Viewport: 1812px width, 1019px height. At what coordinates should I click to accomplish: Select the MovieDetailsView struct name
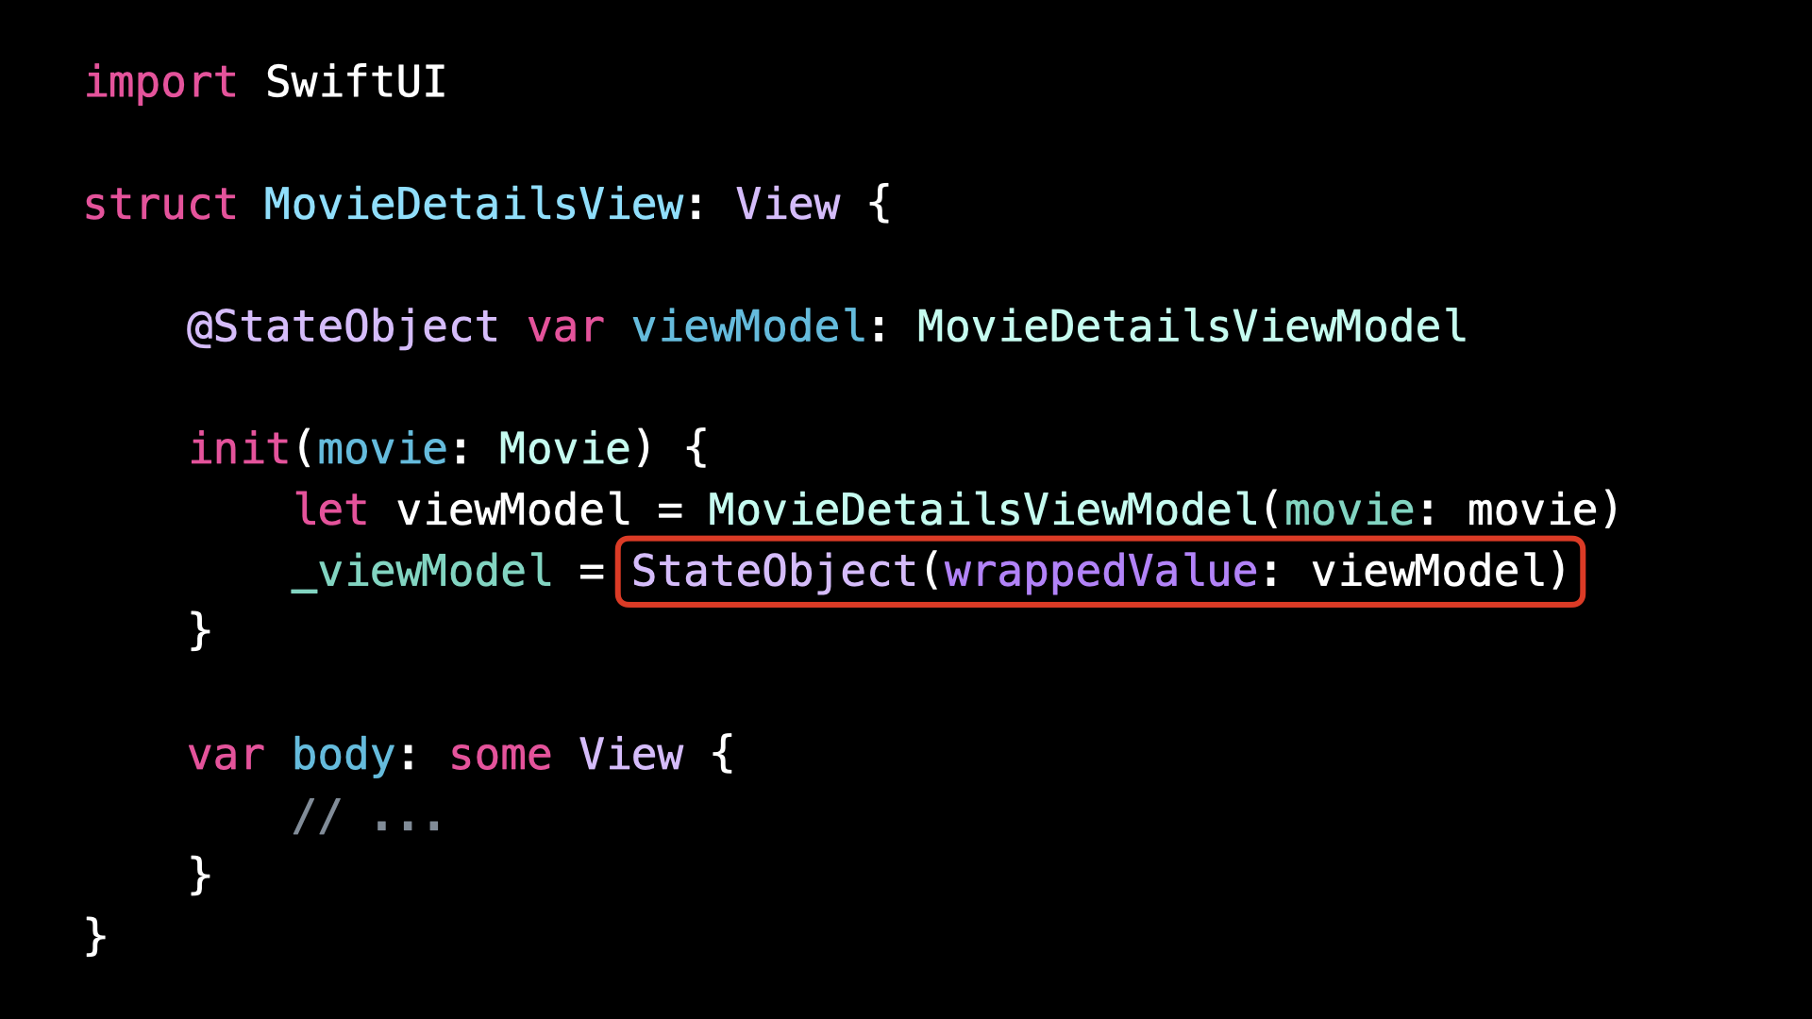pos(474,204)
